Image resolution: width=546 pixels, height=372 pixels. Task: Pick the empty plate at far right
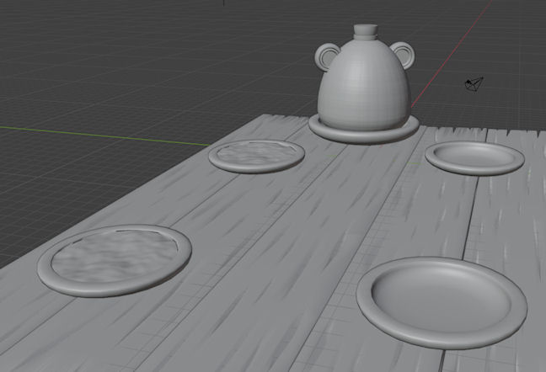point(474,157)
